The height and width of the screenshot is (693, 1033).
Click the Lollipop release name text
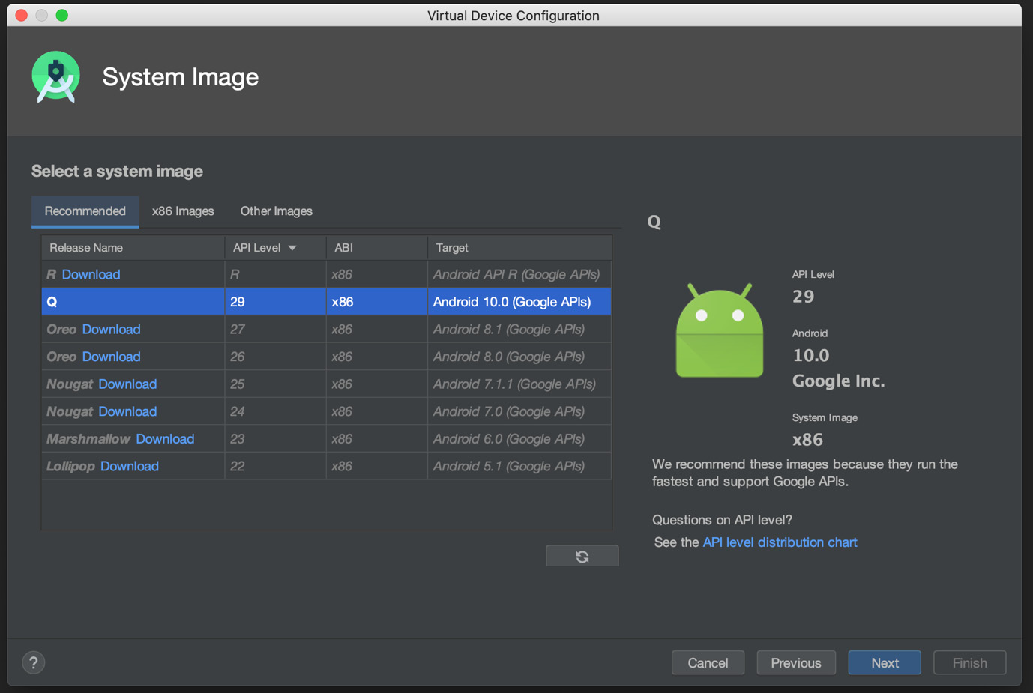click(x=70, y=466)
